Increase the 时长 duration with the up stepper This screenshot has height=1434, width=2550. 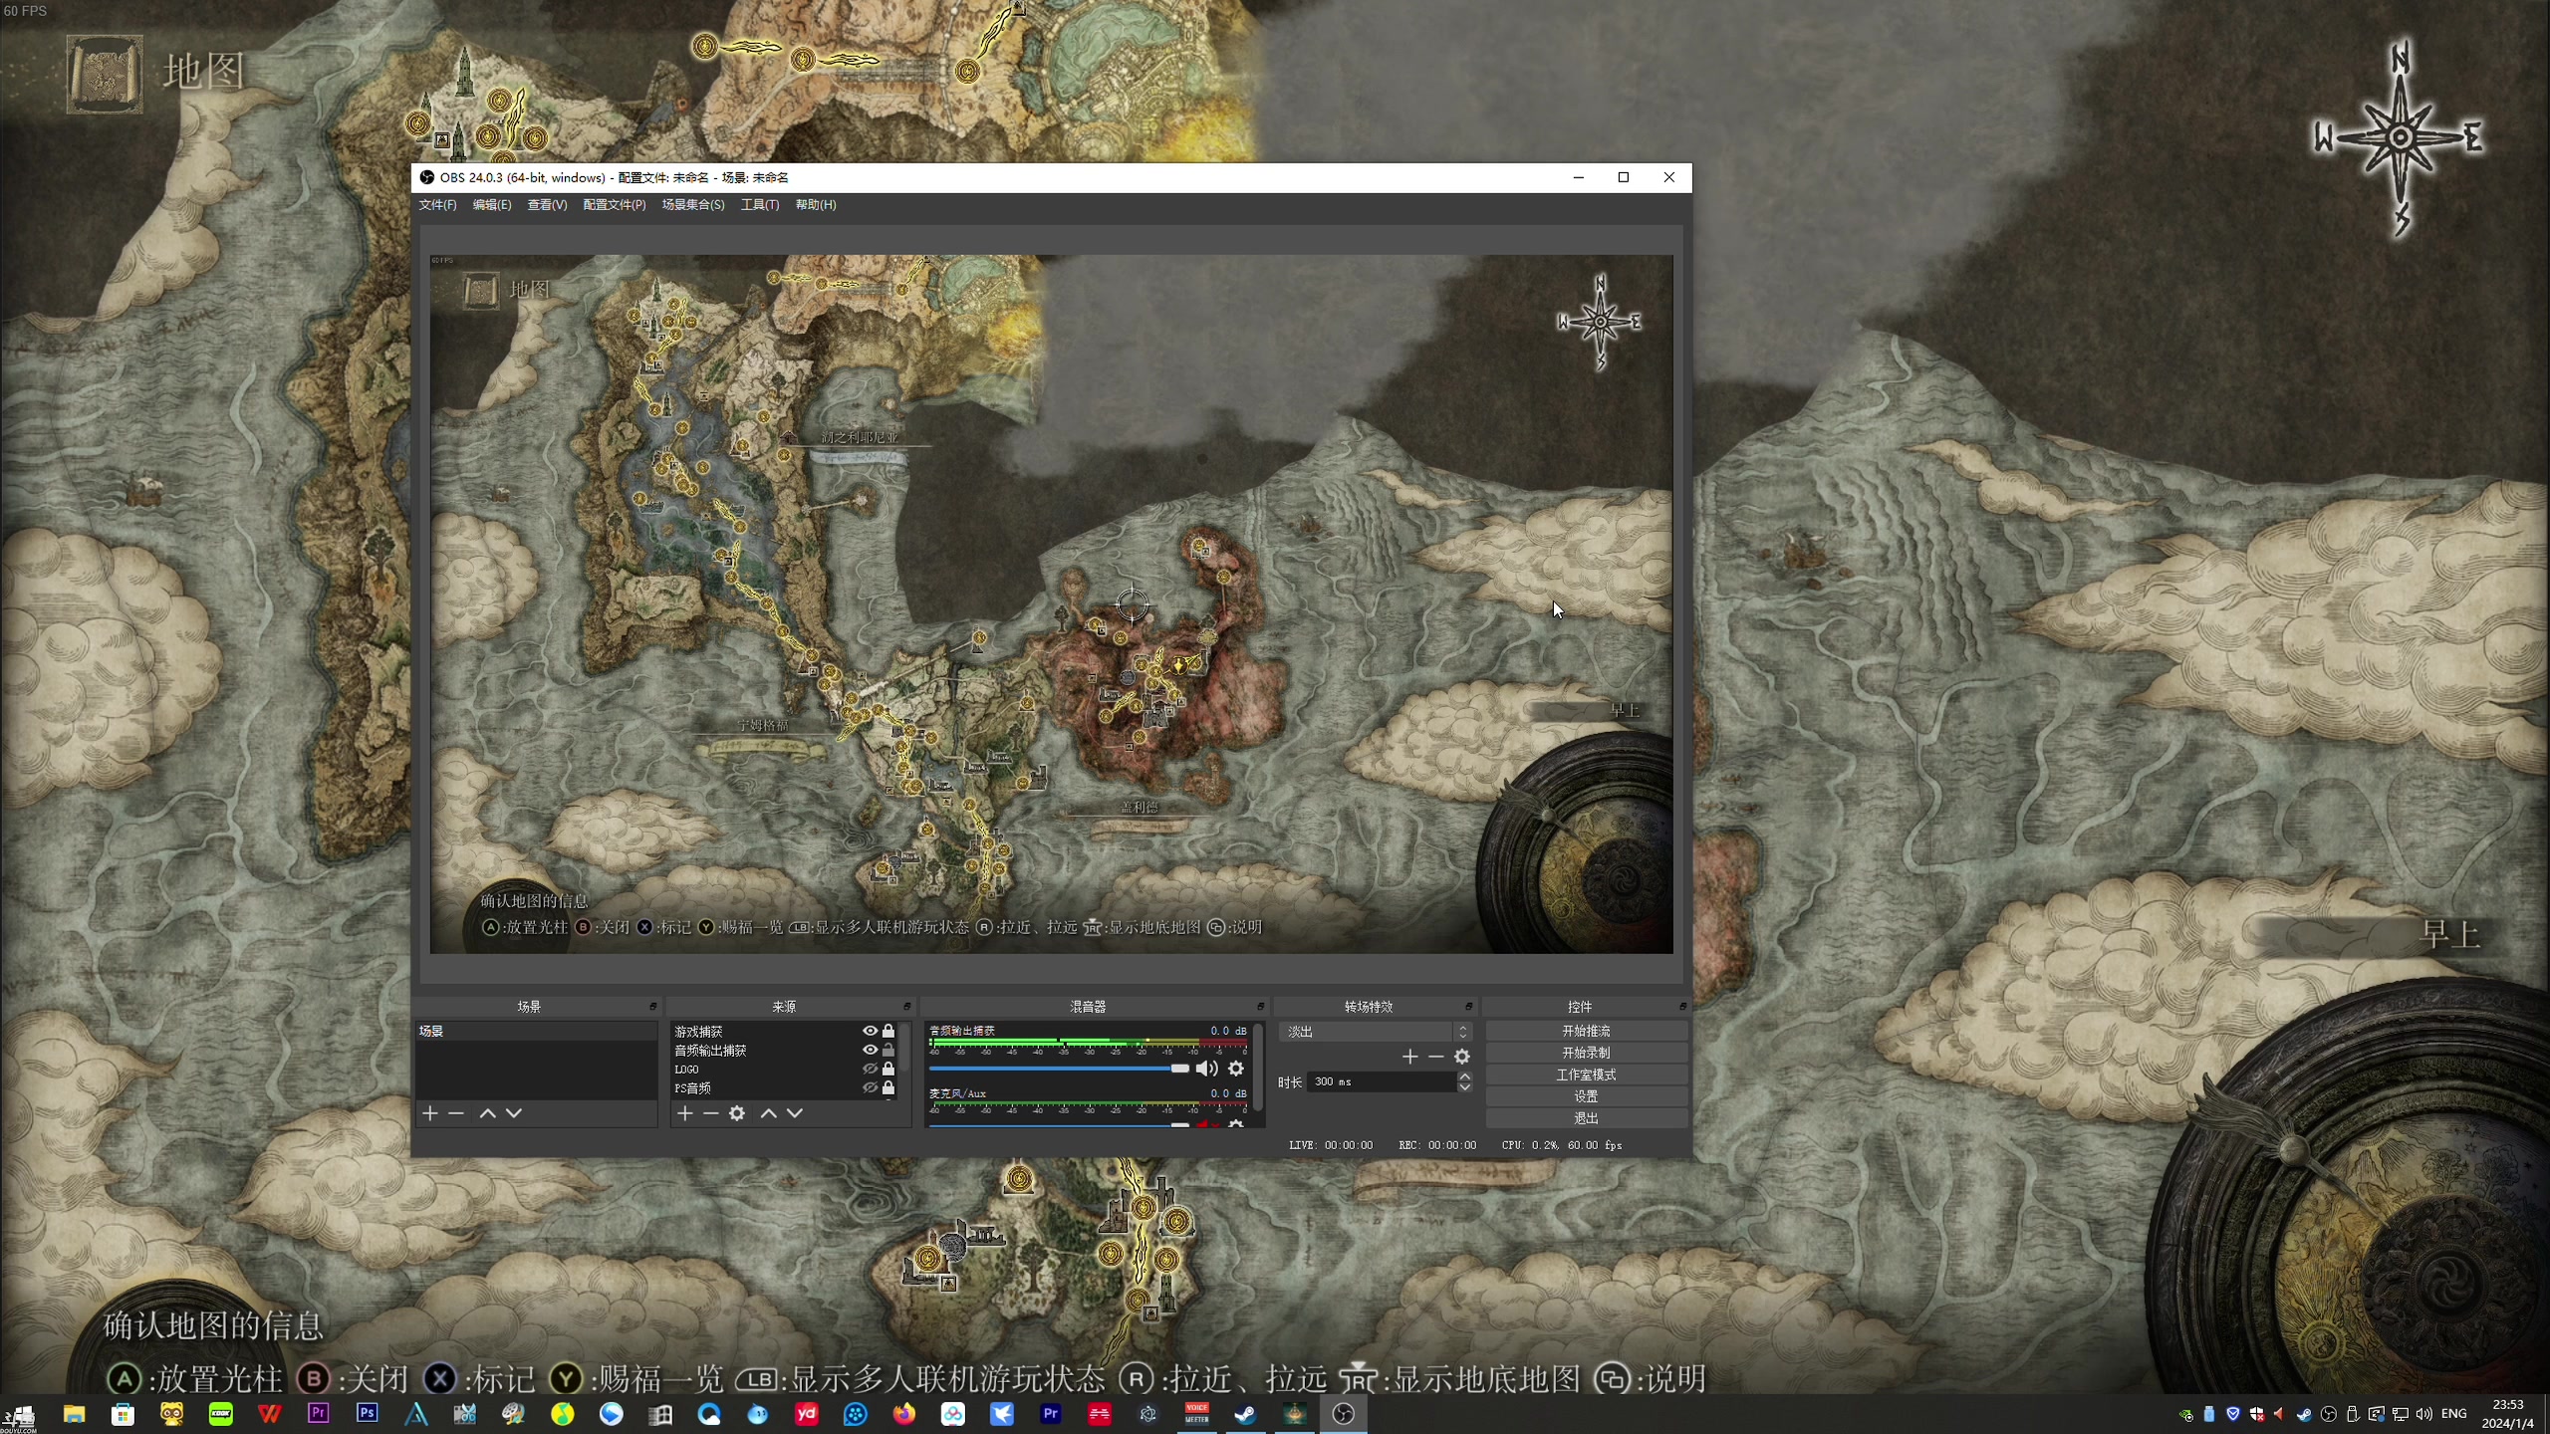pyautogui.click(x=1464, y=1076)
